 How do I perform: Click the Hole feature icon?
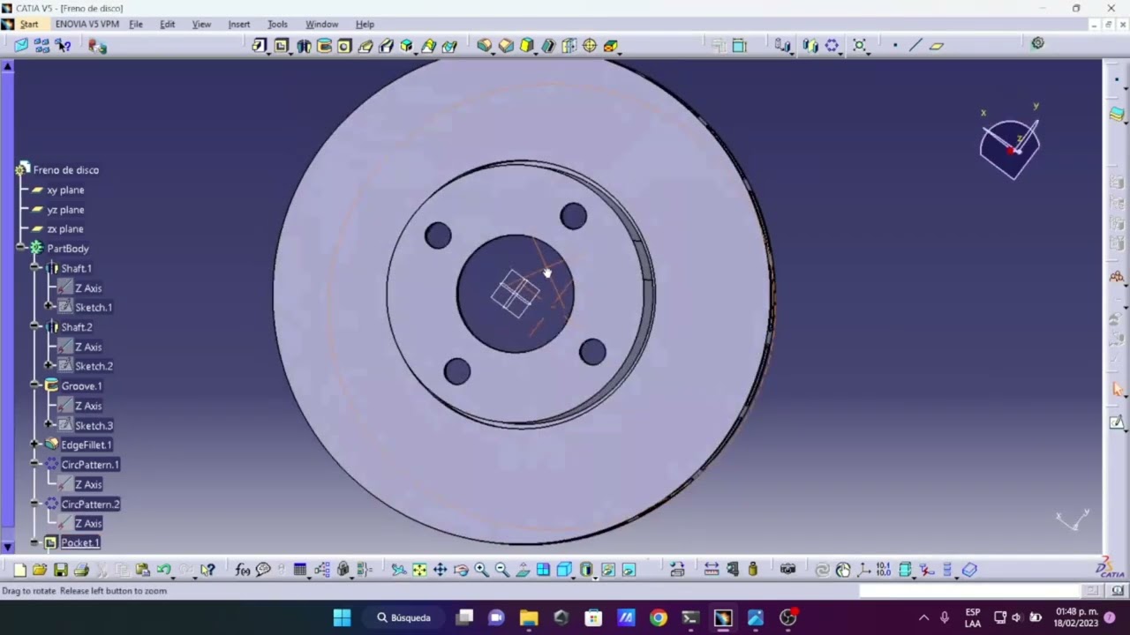[344, 46]
